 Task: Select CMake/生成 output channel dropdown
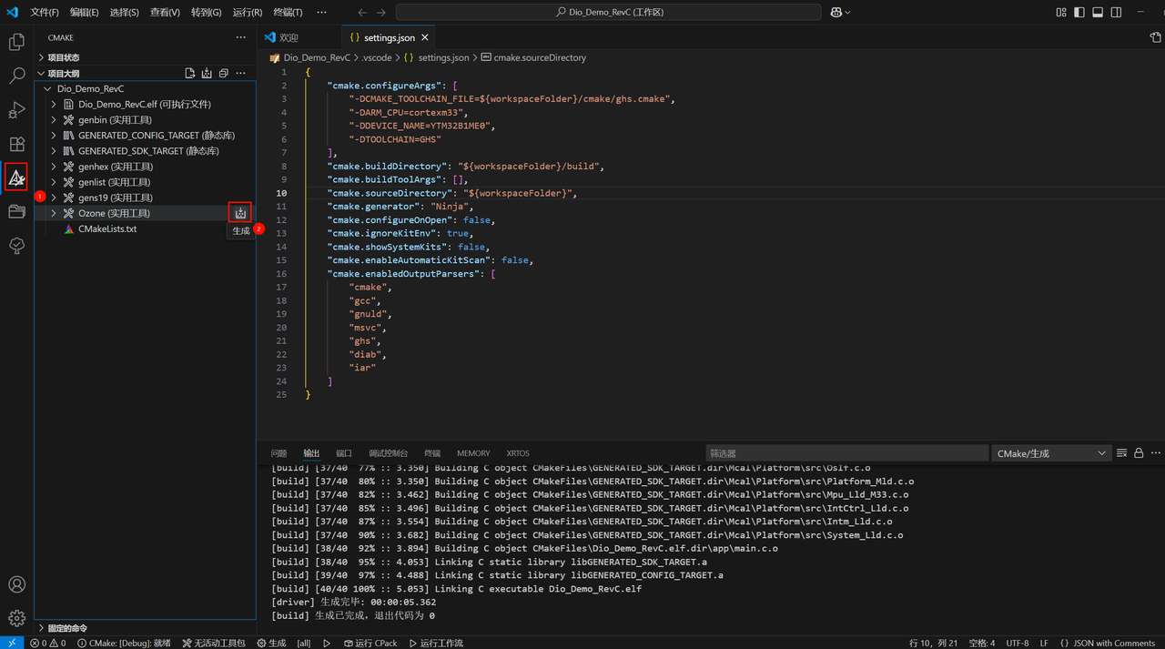[x=1051, y=453]
